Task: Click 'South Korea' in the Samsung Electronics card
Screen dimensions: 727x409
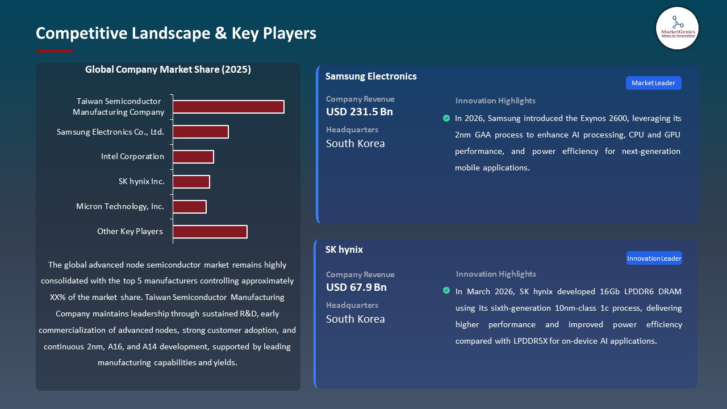Action: point(356,143)
